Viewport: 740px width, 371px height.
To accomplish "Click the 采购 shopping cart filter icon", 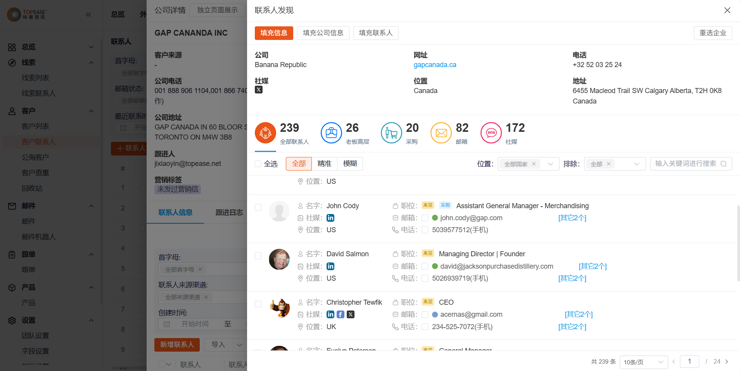I will click(x=391, y=133).
